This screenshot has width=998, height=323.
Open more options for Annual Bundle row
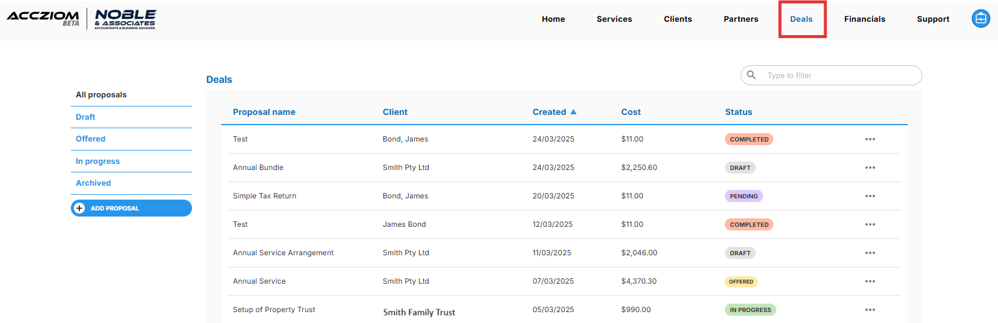click(870, 168)
